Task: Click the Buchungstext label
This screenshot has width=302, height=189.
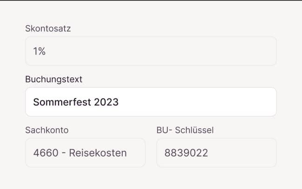Action: (53, 79)
